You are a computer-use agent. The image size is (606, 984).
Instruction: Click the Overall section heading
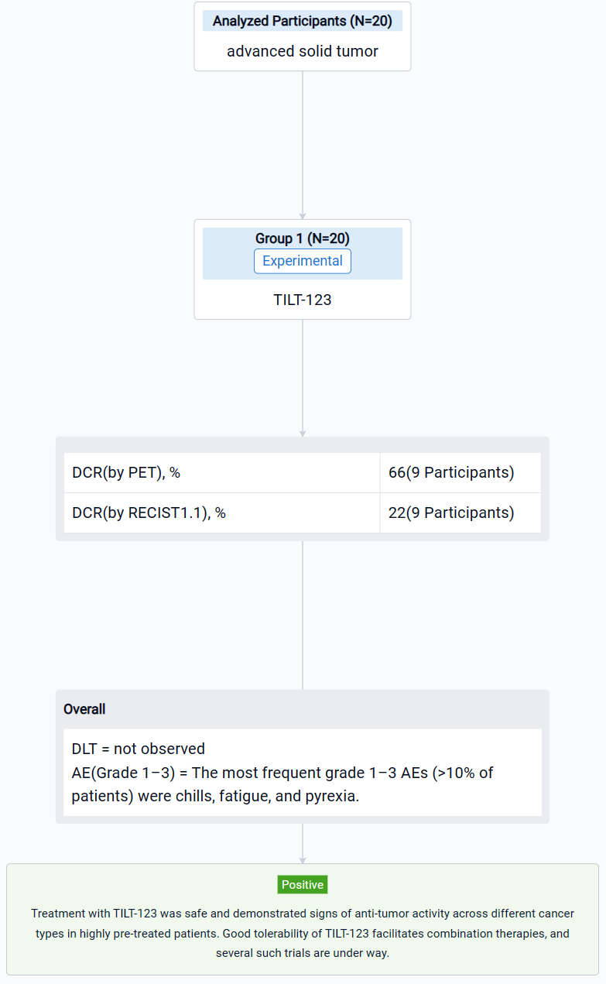coord(84,709)
